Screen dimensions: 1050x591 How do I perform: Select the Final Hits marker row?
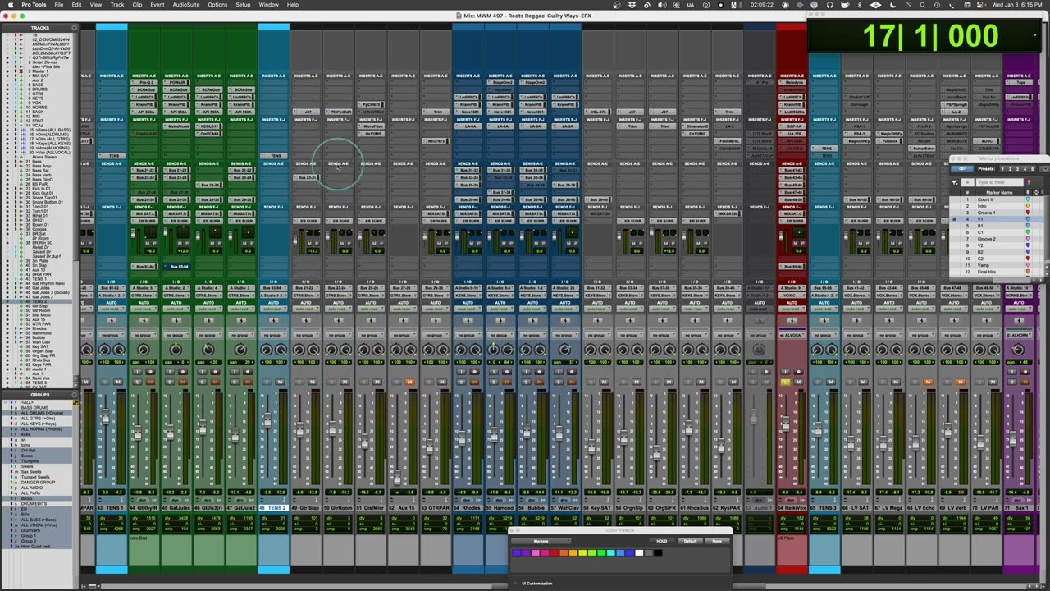pyautogui.click(x=996, y=272)
